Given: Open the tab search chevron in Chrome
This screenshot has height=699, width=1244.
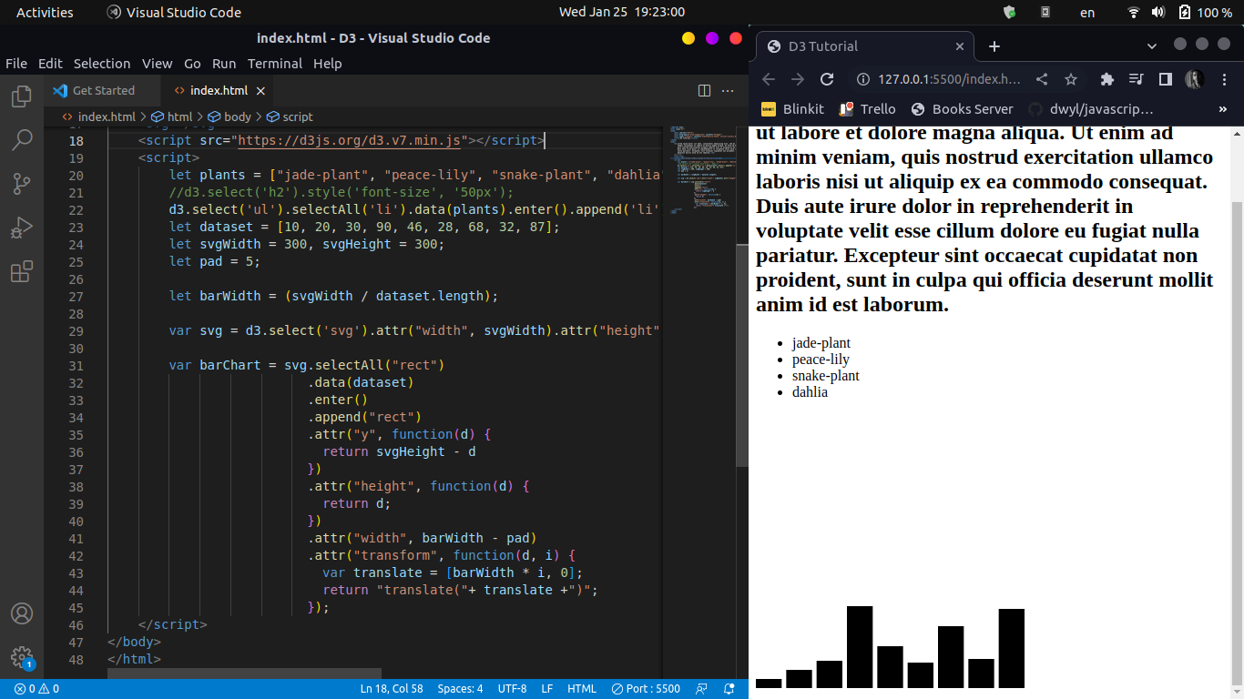Looking at the screenshot, I should point(1151,46).
